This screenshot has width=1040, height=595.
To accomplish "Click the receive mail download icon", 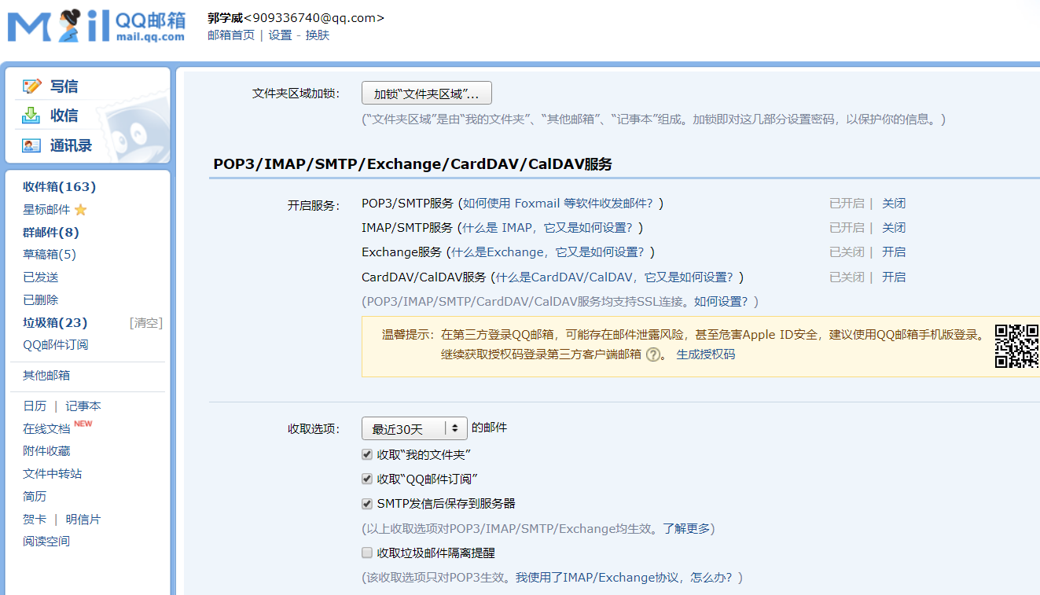I will coord(31,116).
